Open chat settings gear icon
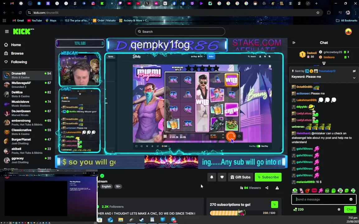 click(x=339, y=209)
